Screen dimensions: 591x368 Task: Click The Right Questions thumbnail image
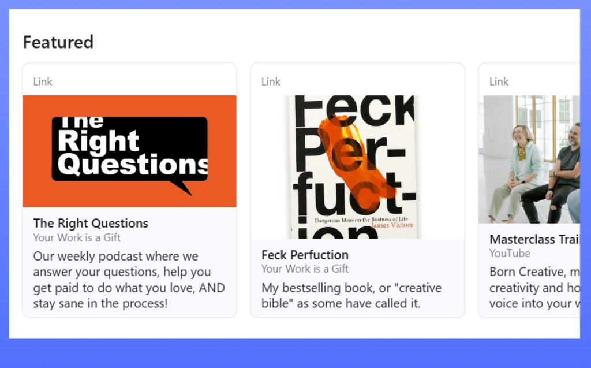(x=129, y=151)
